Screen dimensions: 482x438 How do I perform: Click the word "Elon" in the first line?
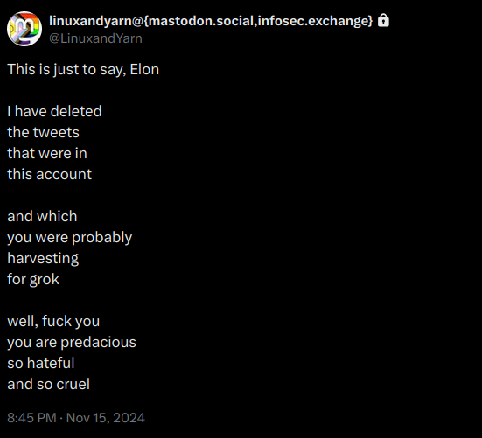coord(144,69)
